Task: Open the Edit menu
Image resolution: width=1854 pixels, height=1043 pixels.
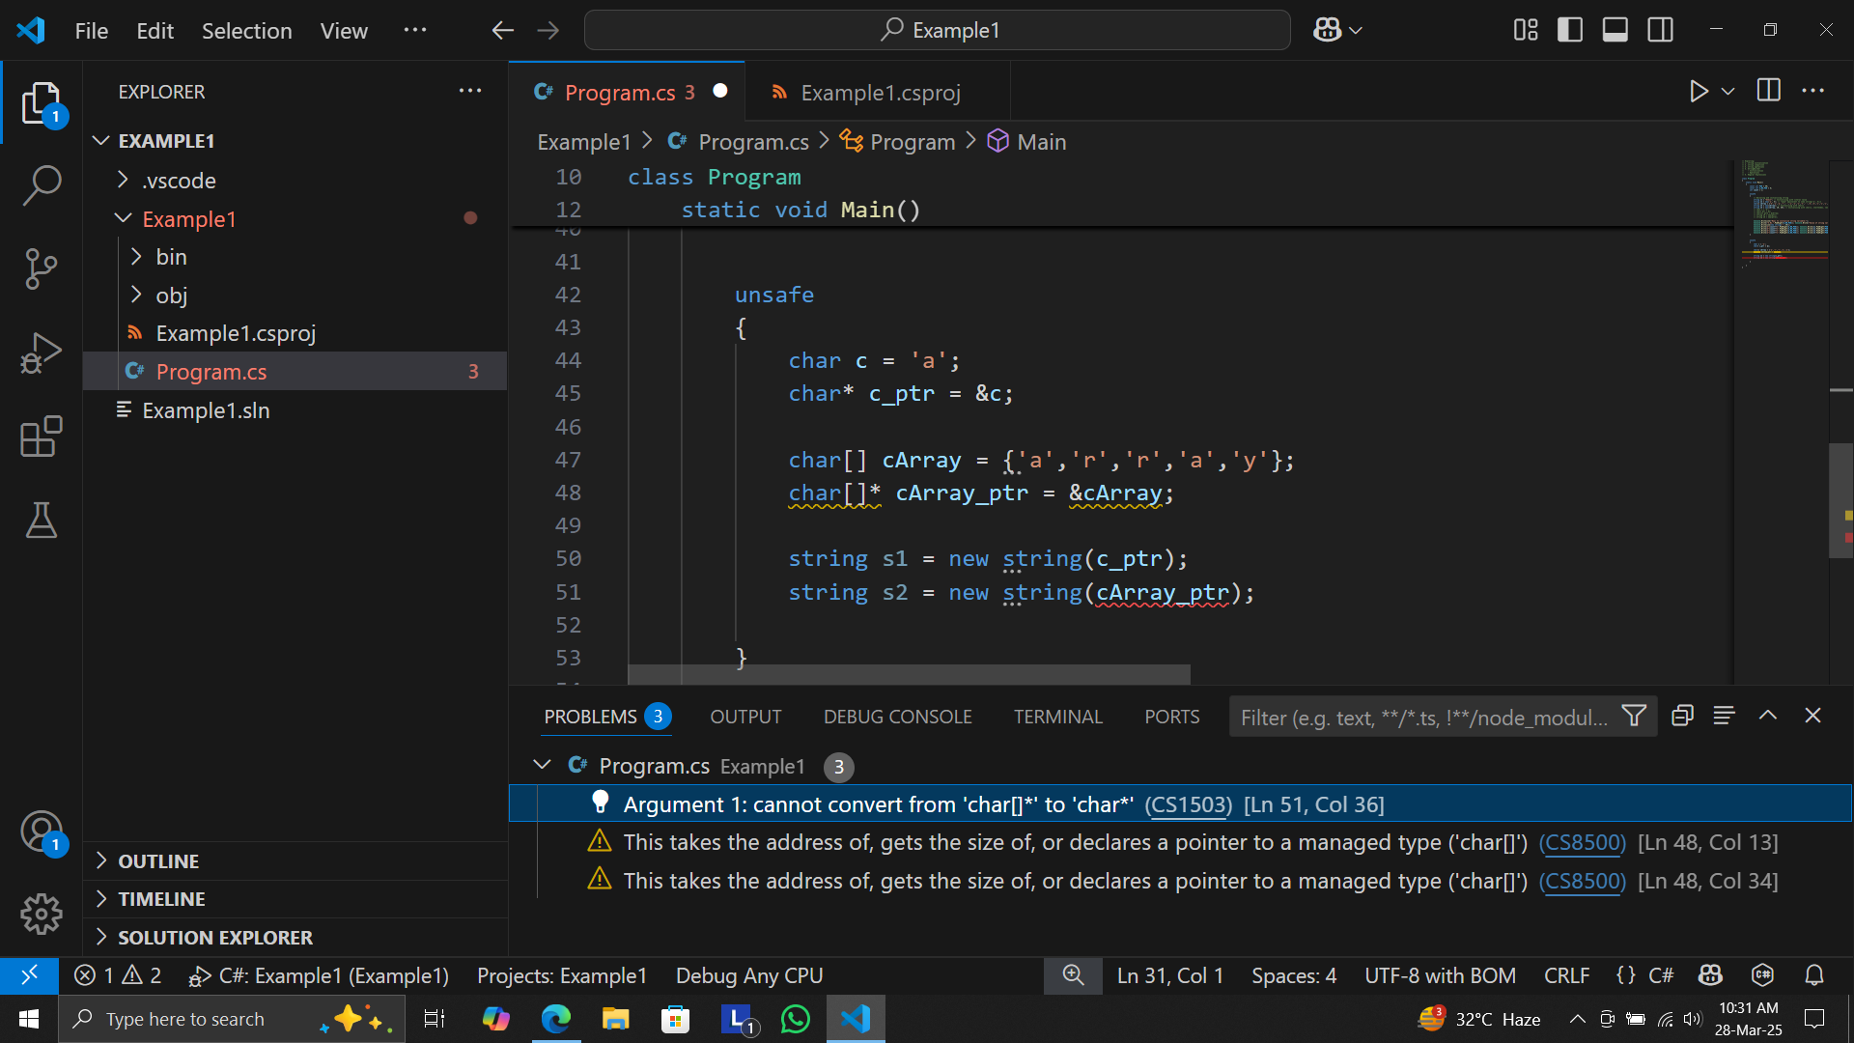Action: (x=154, y=31)
